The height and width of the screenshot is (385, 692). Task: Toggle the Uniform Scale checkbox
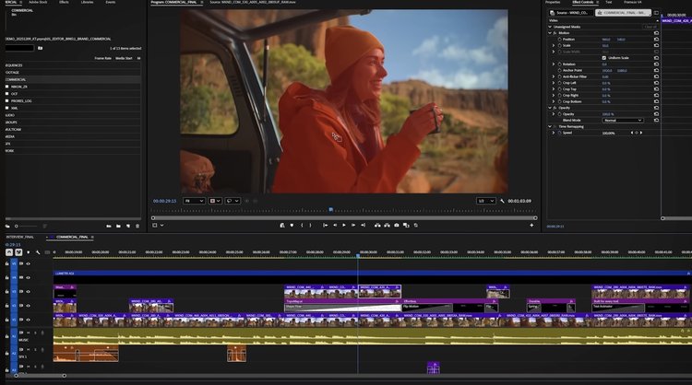(604, 58)
